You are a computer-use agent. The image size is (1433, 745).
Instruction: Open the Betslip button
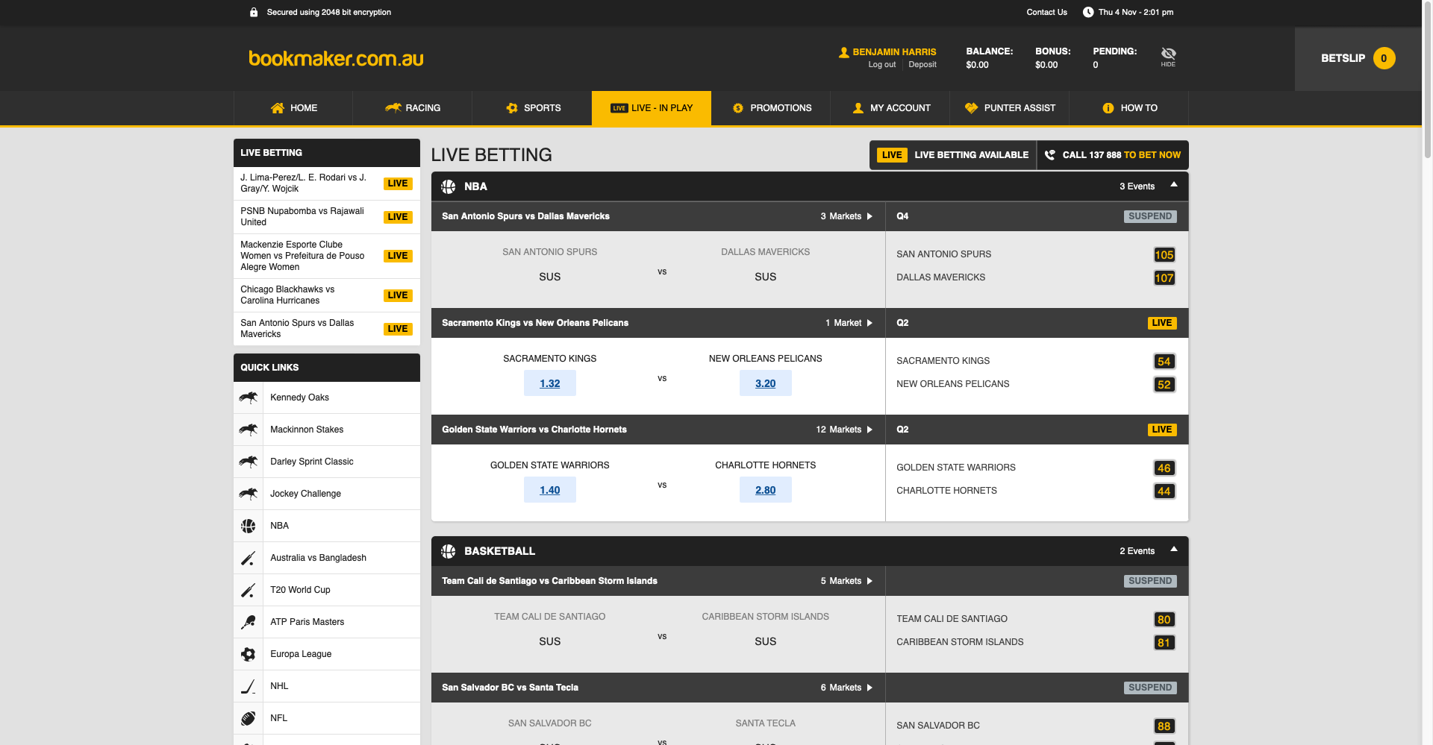[x=1358, y=58]
